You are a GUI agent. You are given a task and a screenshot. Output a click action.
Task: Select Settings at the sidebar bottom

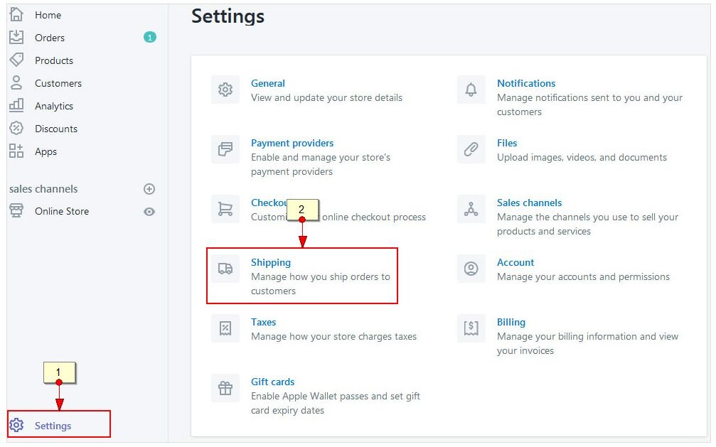coord(53,426)
